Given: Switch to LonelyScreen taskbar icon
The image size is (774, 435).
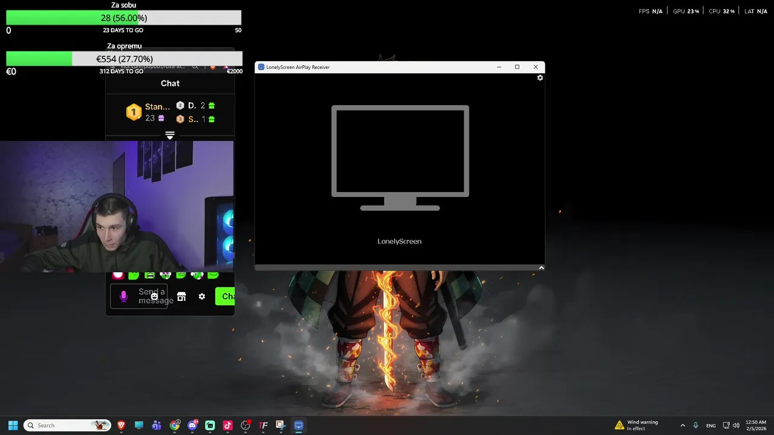Looking at the screenshot, I should pos(298,425).
